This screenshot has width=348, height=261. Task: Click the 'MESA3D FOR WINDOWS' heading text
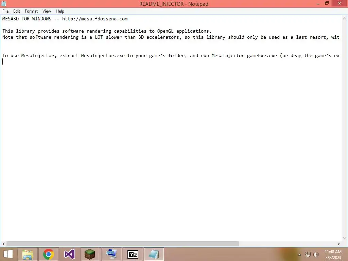[x=27, y=19]
